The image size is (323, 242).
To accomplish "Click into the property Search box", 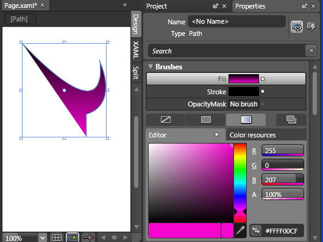I will point(227,51).
